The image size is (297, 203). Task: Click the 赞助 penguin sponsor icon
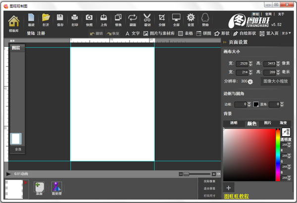205,20
